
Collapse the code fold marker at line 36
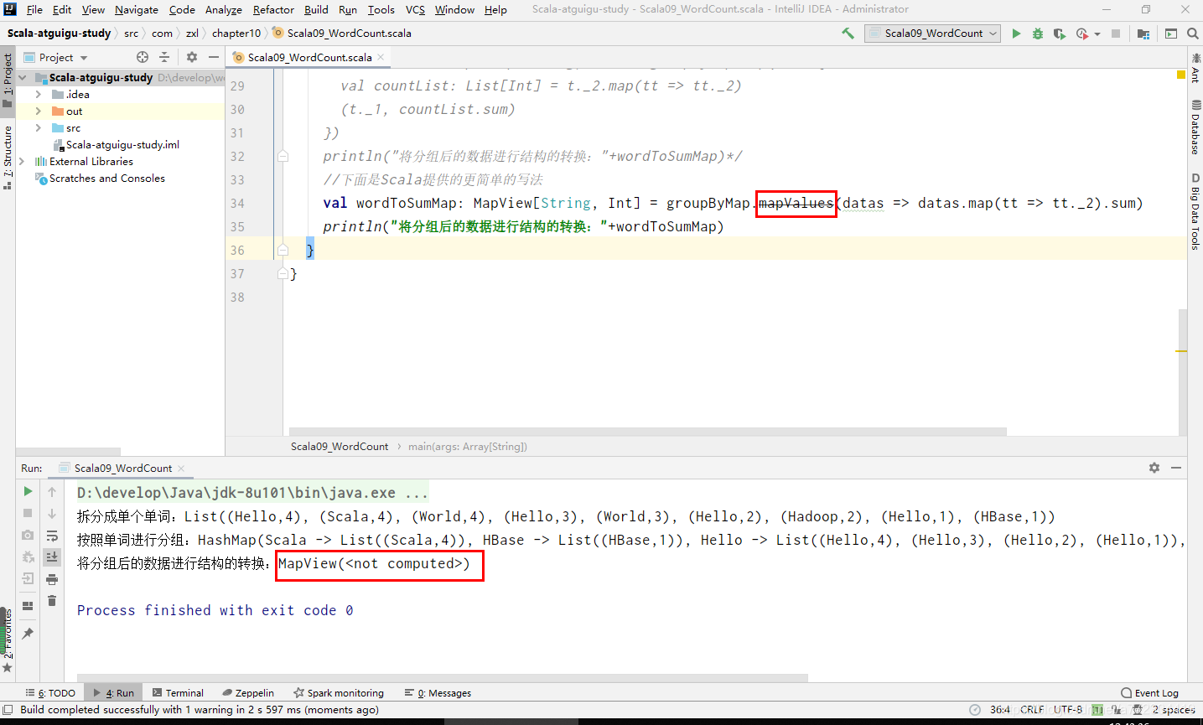281,249
